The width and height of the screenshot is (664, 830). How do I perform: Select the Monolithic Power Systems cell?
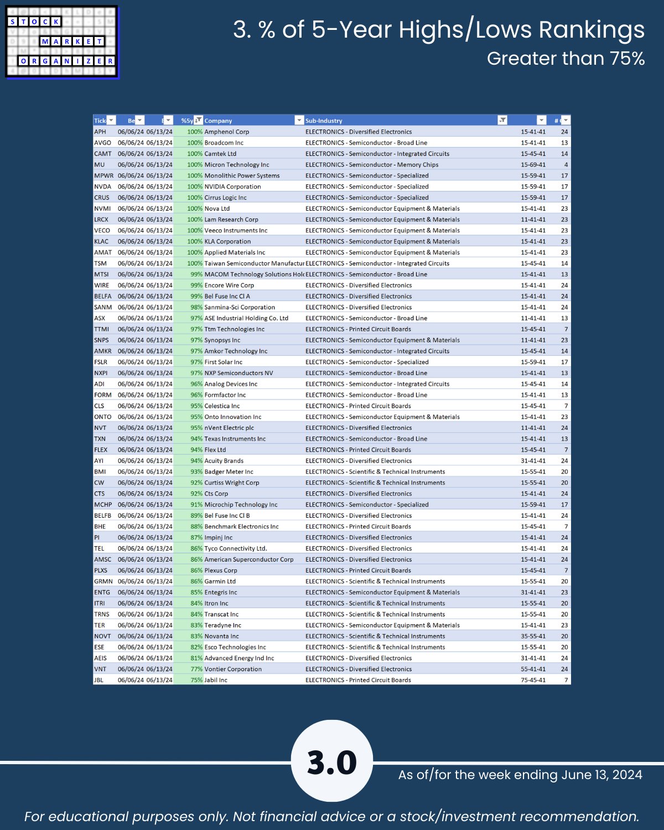tap(242, 175)
